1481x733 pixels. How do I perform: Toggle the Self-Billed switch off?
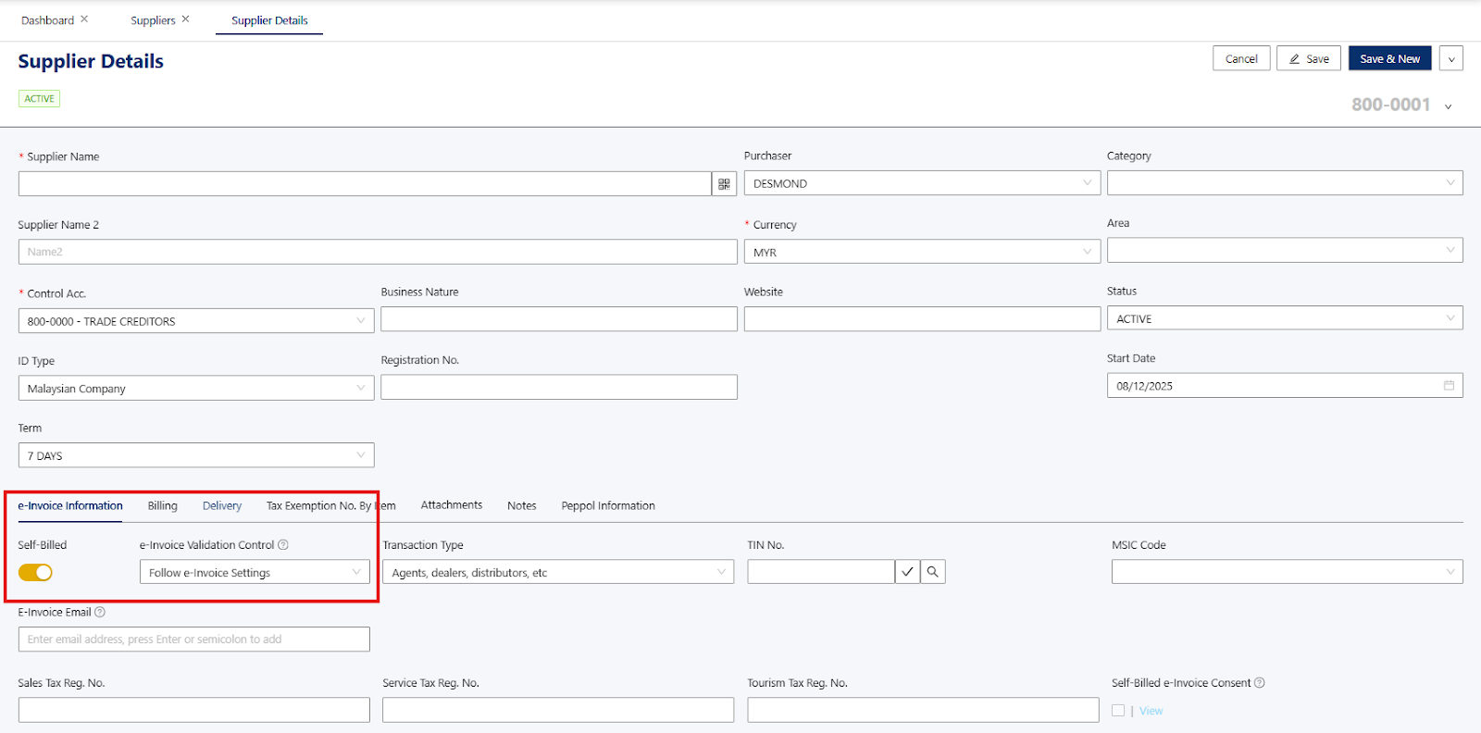tap(35, 573)
